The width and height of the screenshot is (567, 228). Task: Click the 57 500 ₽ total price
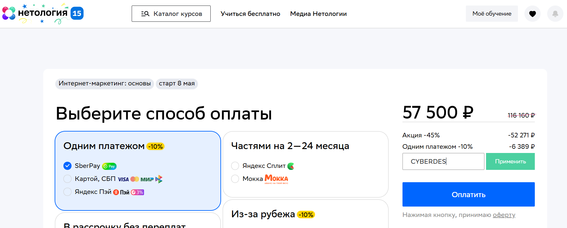pos(438,112)
